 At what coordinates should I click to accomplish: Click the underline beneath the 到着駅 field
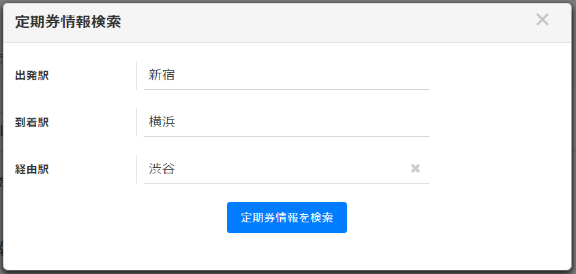pos(286,136)
